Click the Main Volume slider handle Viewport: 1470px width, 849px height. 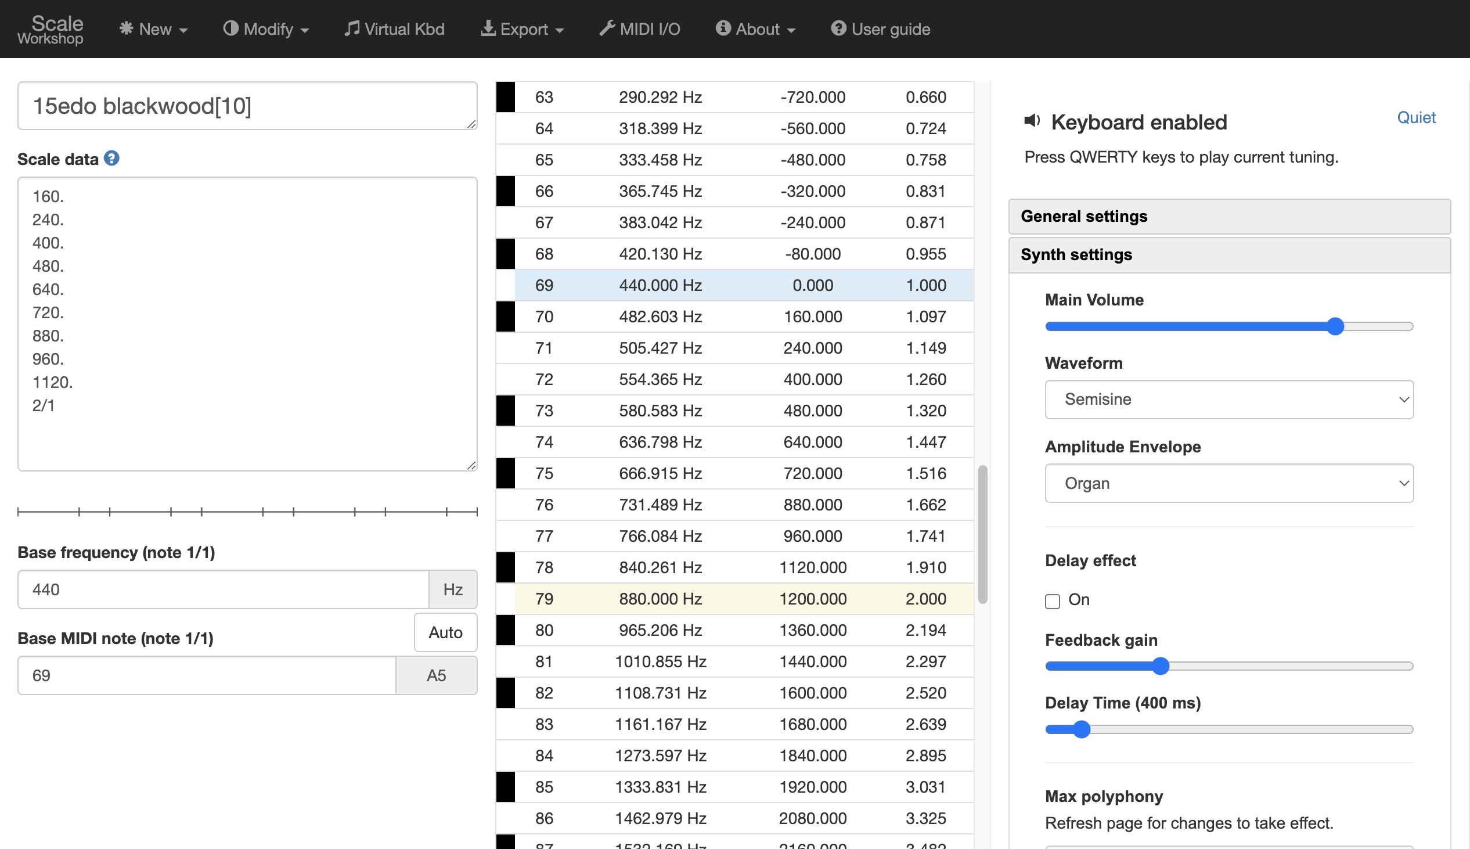(1335, 326)
